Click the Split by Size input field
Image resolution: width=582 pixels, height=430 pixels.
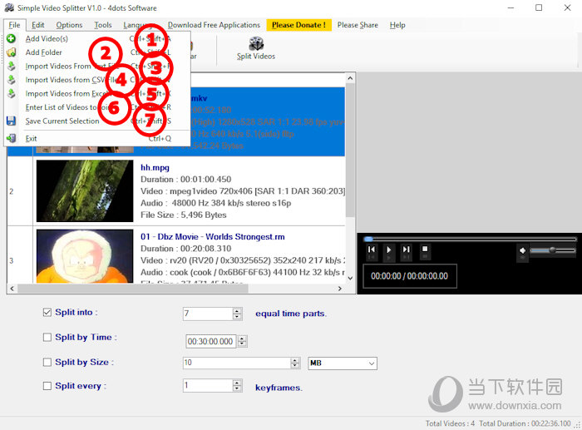coord(237,363)
